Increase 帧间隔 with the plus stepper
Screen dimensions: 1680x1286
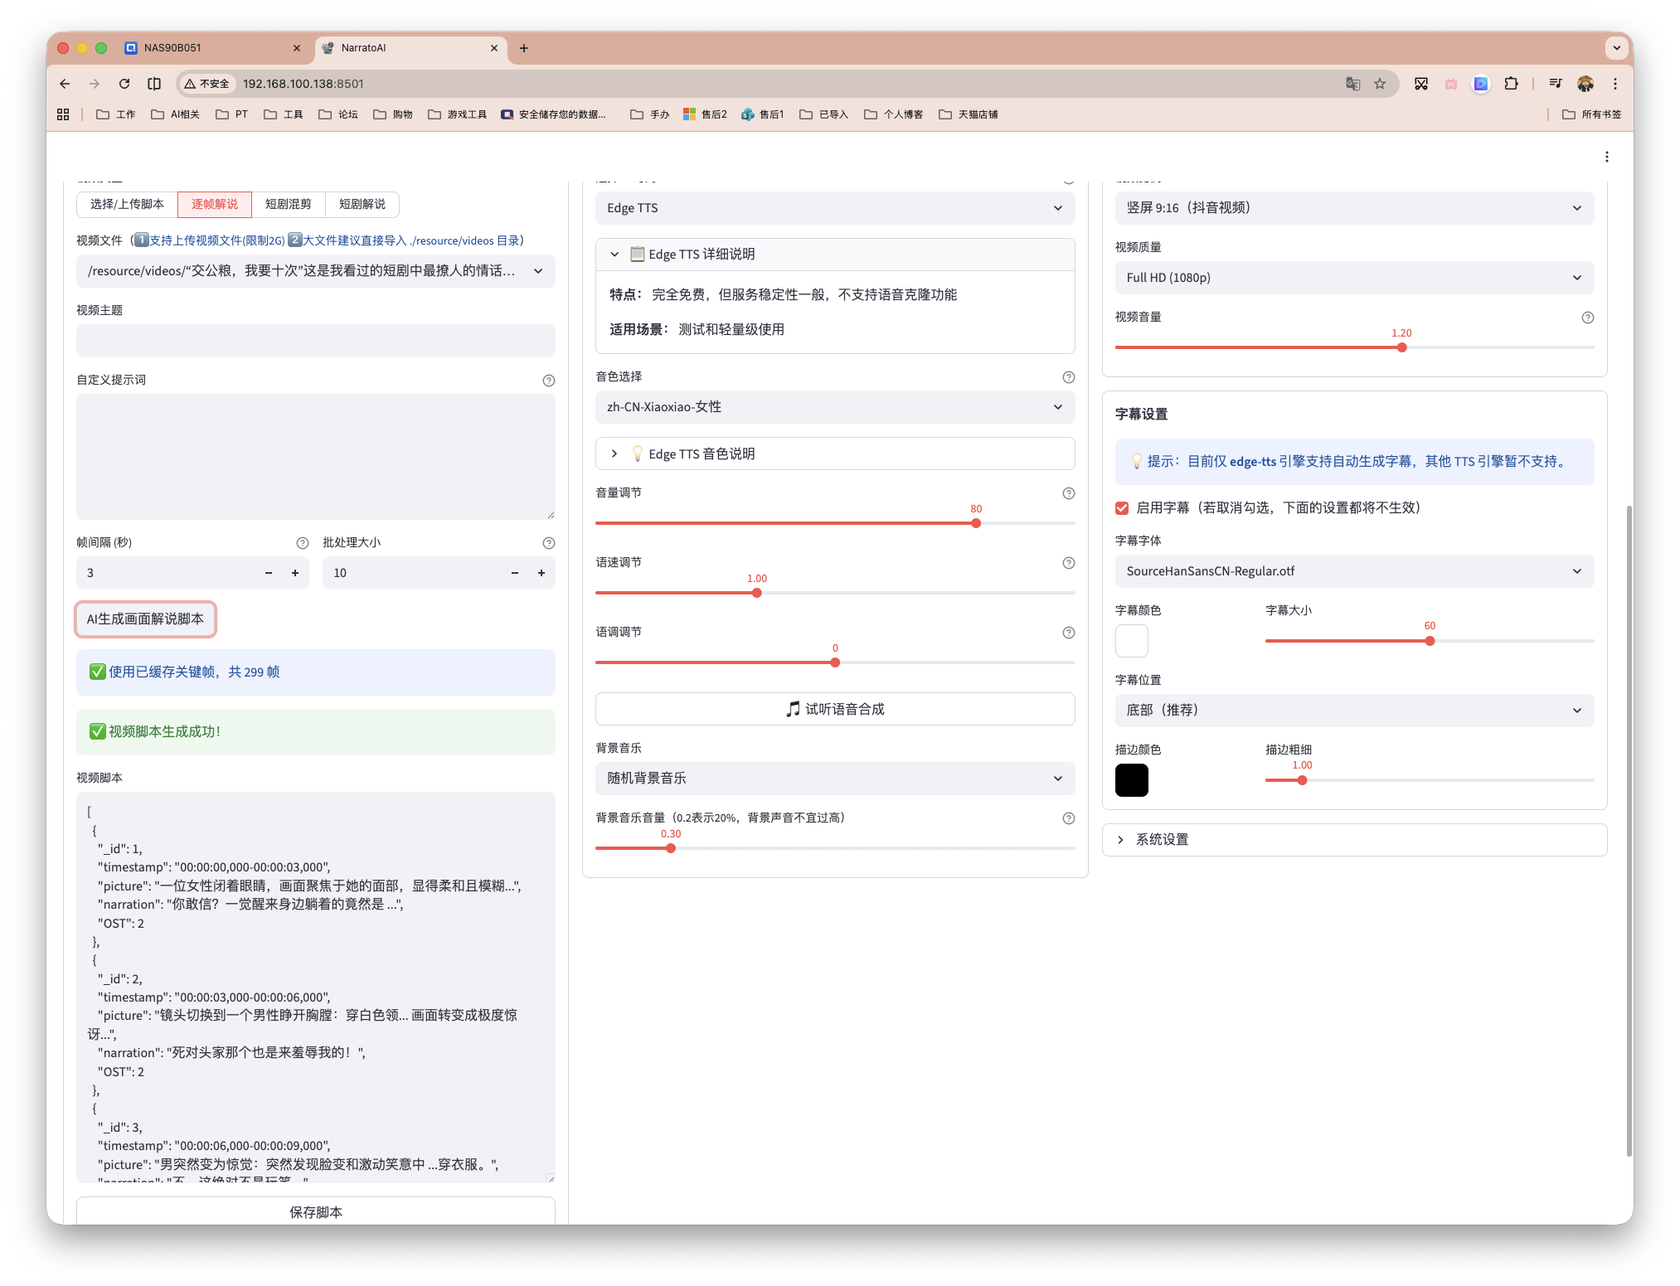pyautogui.click(x=294, y=573)
